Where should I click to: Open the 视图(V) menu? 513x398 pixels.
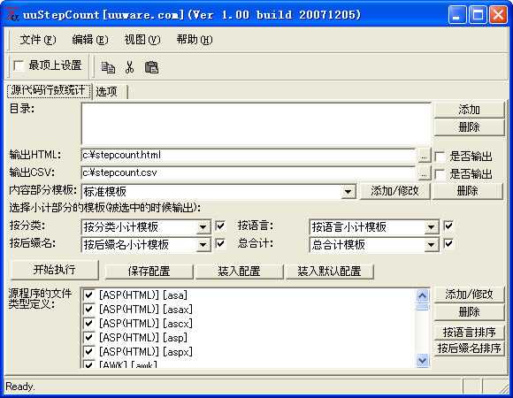point(142,40)
